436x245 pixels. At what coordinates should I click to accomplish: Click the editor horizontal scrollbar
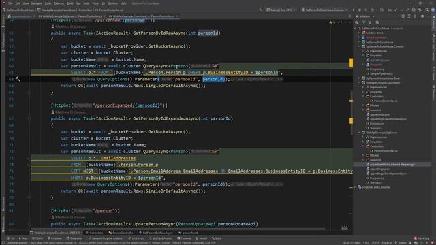pyautogui.click(x=178, y=229)
